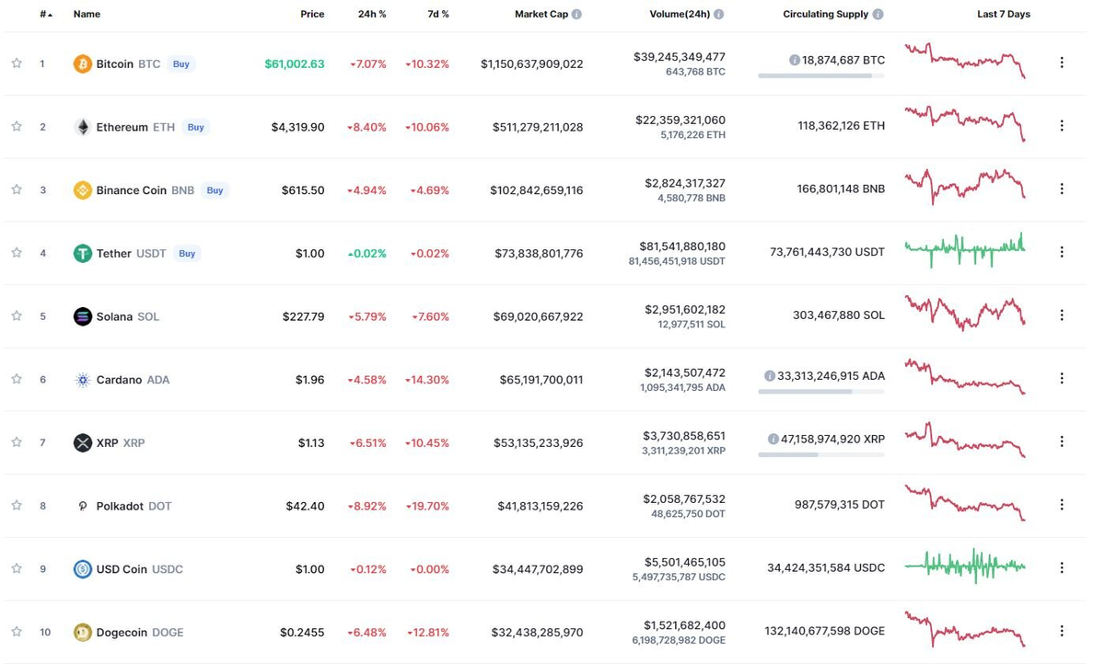Star Ethereum as a favorite

[16, 127]
